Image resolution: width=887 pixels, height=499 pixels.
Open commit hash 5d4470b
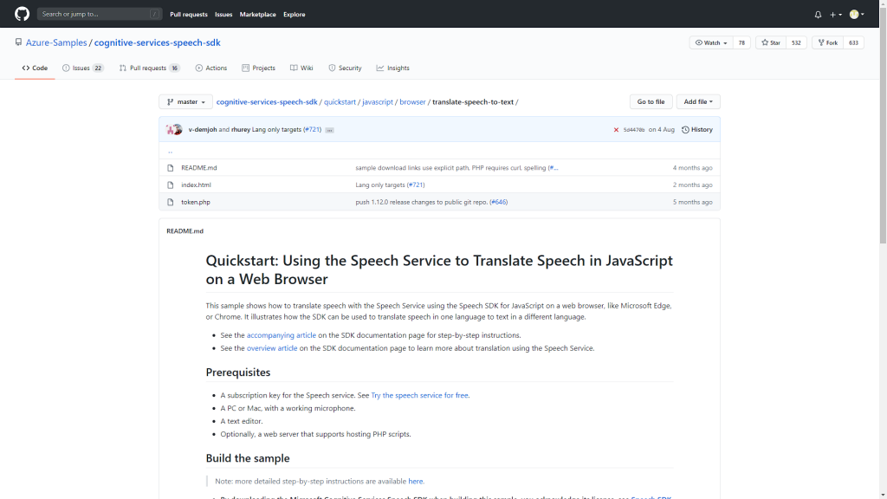[633, 130]
